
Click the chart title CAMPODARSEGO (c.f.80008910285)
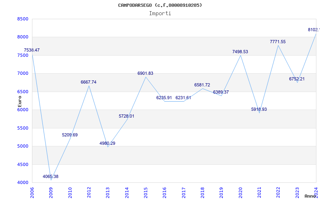[x=160, y=5]
